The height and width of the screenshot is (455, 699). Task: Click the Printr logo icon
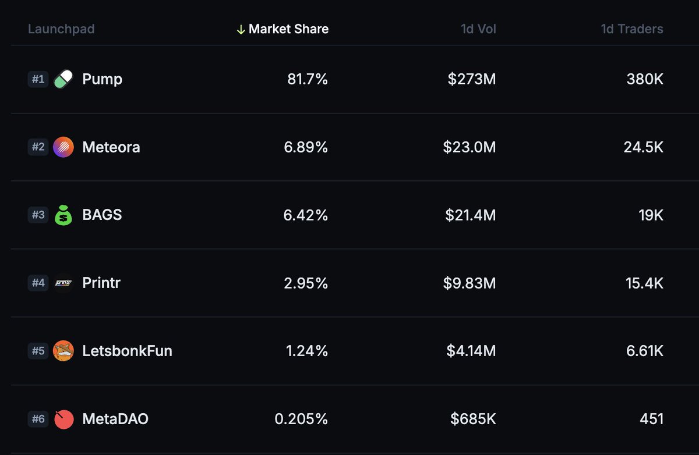tap(63, 283)
